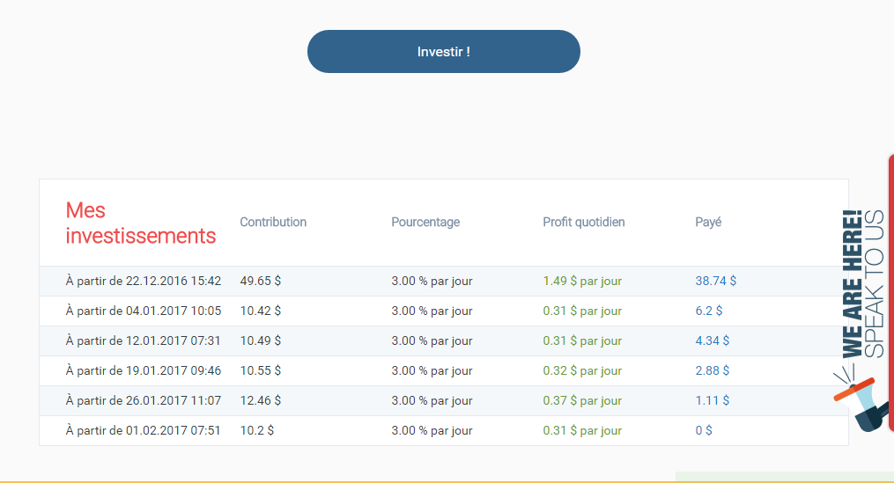The image size is (894, 483).
Task: Click the Mes investissements heading
Action: pos(141,223)
